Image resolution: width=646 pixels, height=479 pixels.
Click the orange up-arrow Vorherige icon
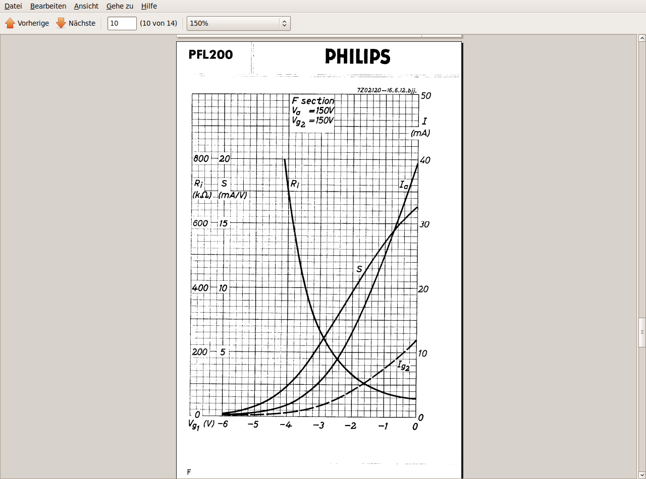(x=10, y=23)
